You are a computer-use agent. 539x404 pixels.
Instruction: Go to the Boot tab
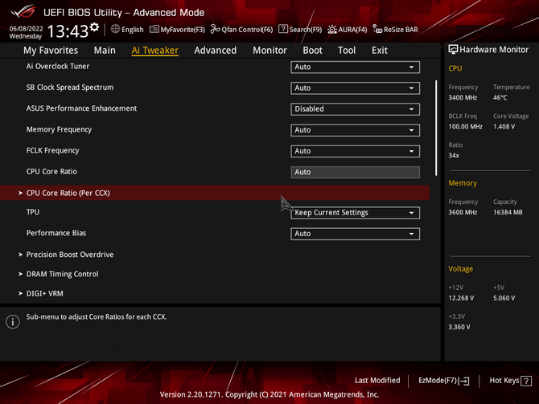pos(312,51)
